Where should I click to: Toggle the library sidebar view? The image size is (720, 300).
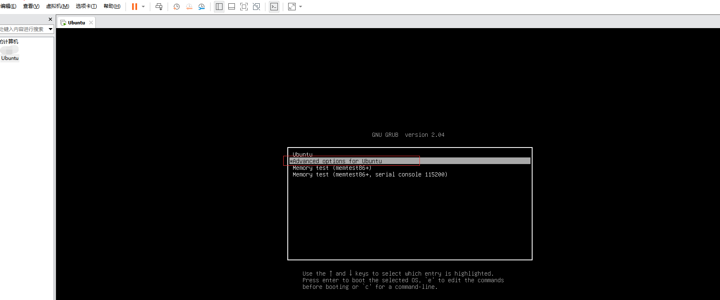[219, 7]
